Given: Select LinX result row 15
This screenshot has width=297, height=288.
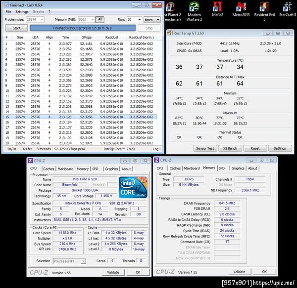Looking at the screenshot, I should tap(80, 117).
